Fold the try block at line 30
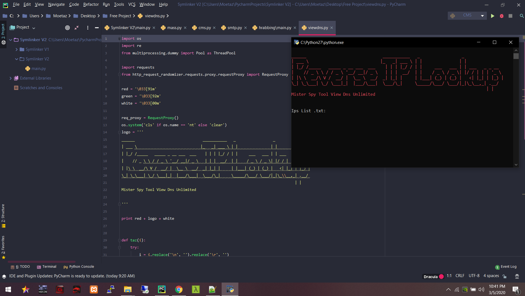Image resolution: width=525 pixels, height=296 pixels. point(119,247)
